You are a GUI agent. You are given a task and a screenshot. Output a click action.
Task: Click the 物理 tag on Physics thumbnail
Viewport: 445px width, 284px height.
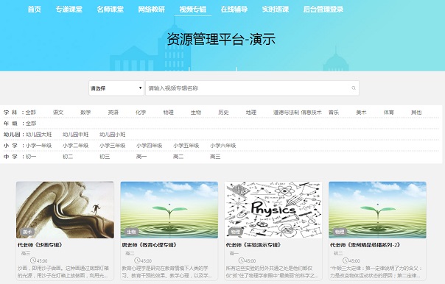click(235, 232)
